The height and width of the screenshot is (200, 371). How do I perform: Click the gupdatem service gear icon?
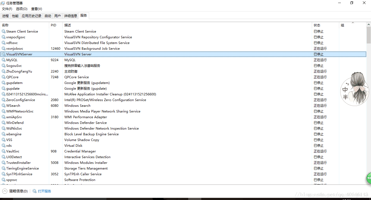click(4, 83)
